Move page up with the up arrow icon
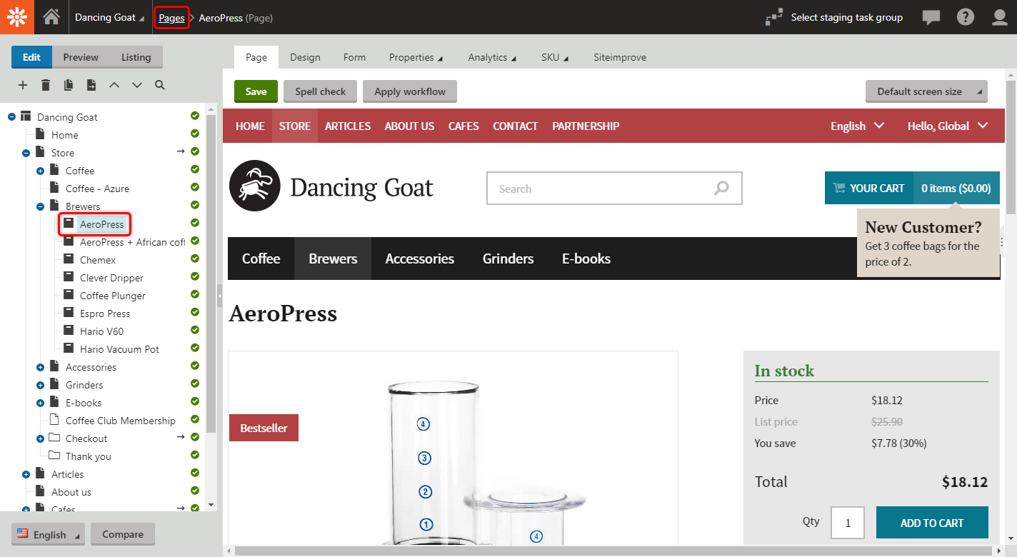1017x557 pixels. pyautogui.click(x=114, y=85)
